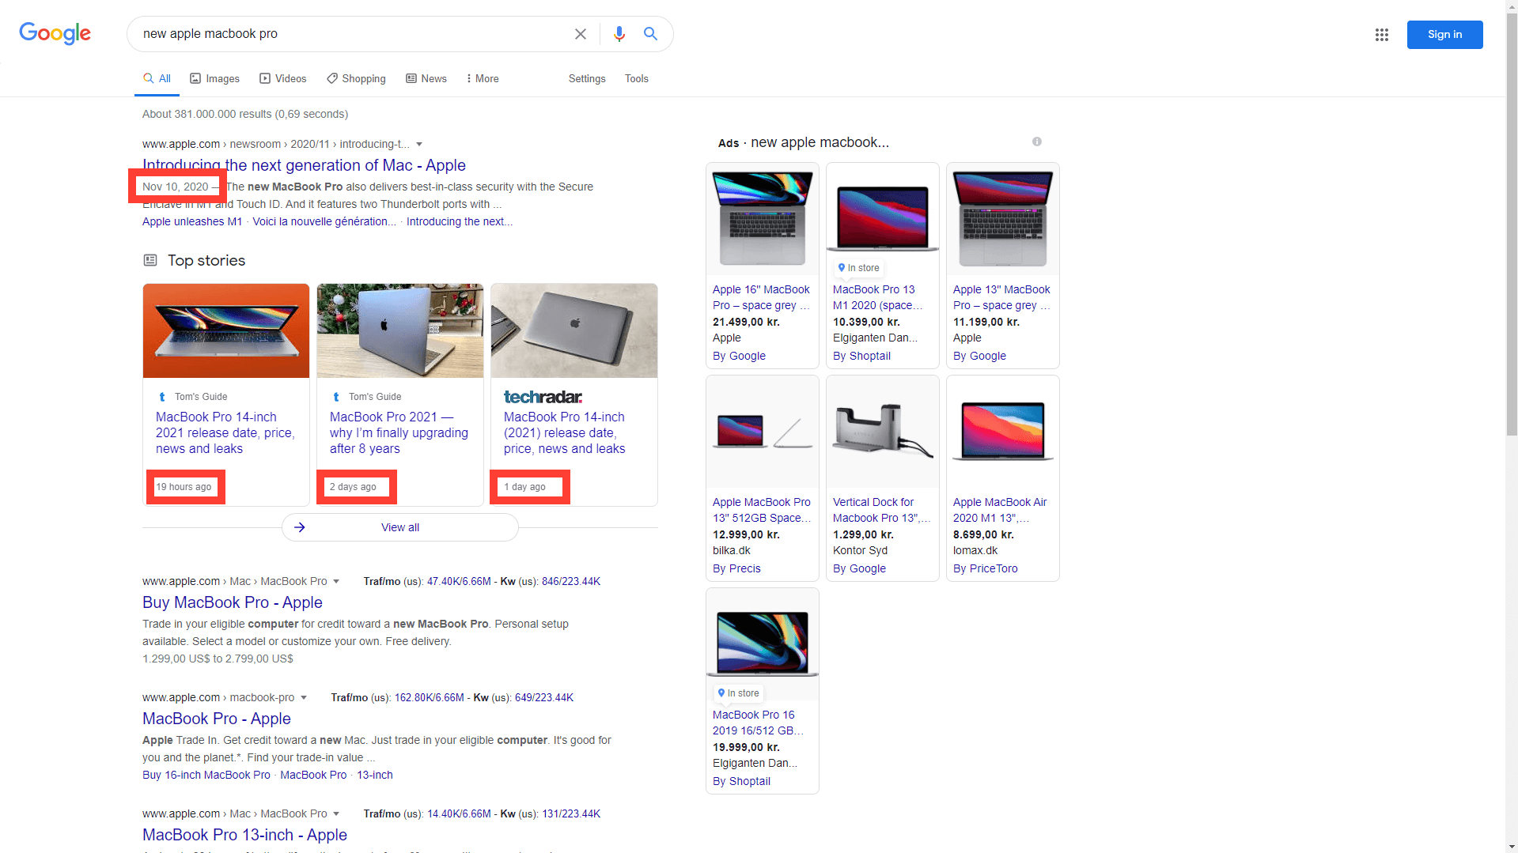Expand the dropdown arrow beside Apple newsroom URL
Screen dimensions: 1518x853
419,144
